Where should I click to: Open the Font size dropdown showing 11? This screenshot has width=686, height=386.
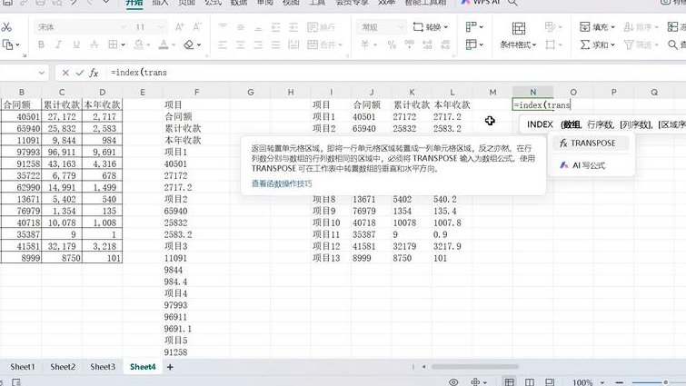pyautogui.click(x=161, y=27)
